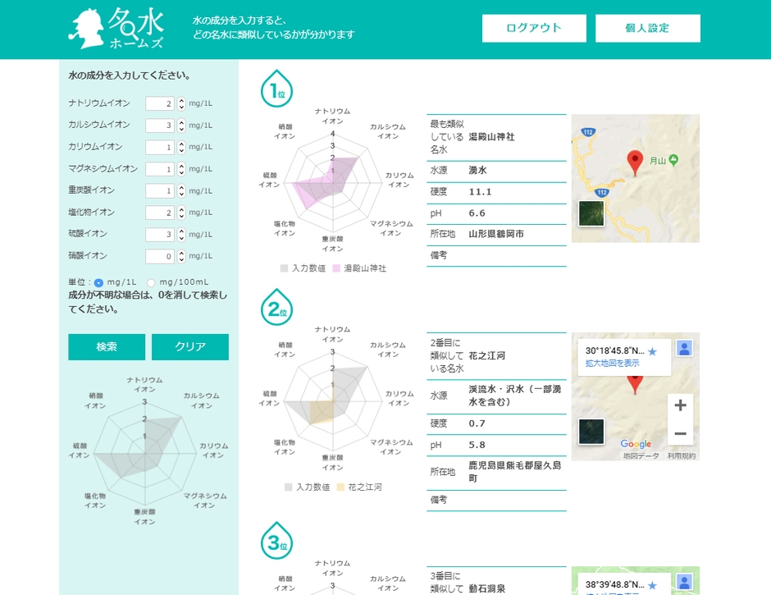Zoom in on the 花之江河 map
Viewport: 771px width, 595px height.
[x=680, y=405]
